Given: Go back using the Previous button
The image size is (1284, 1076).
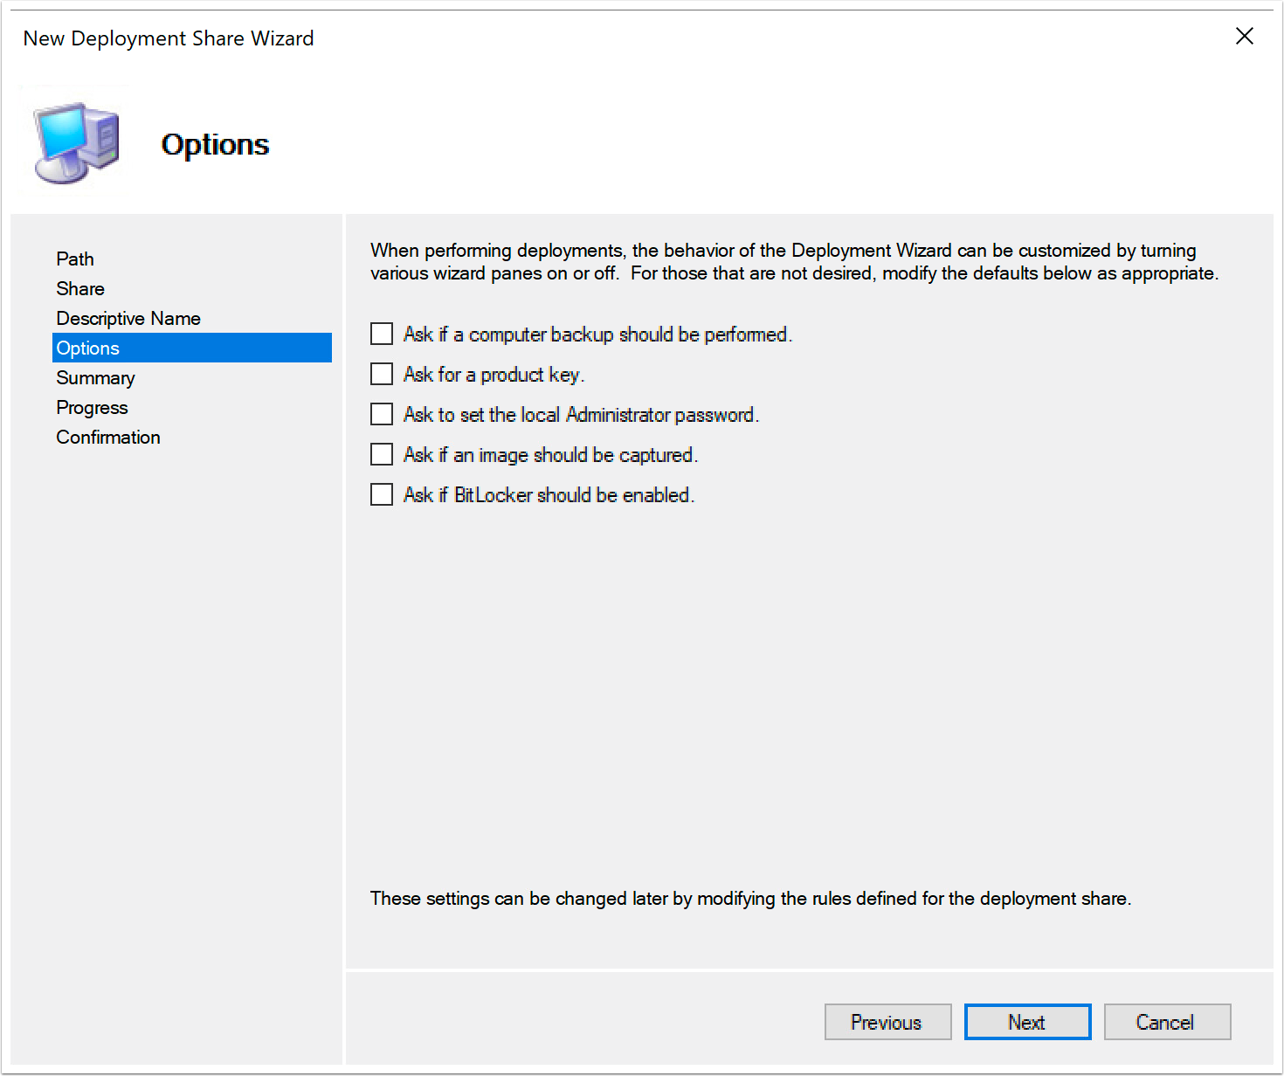Looking at the screenshot, I should pyautogui.click(x=887, y=1022).
